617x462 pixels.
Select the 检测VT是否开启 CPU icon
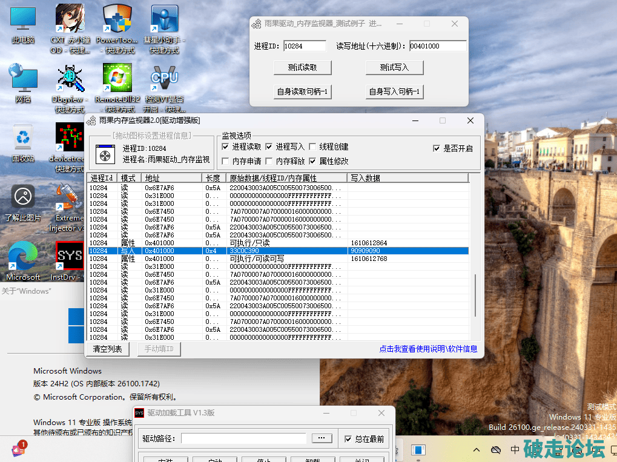click(164, 79)
